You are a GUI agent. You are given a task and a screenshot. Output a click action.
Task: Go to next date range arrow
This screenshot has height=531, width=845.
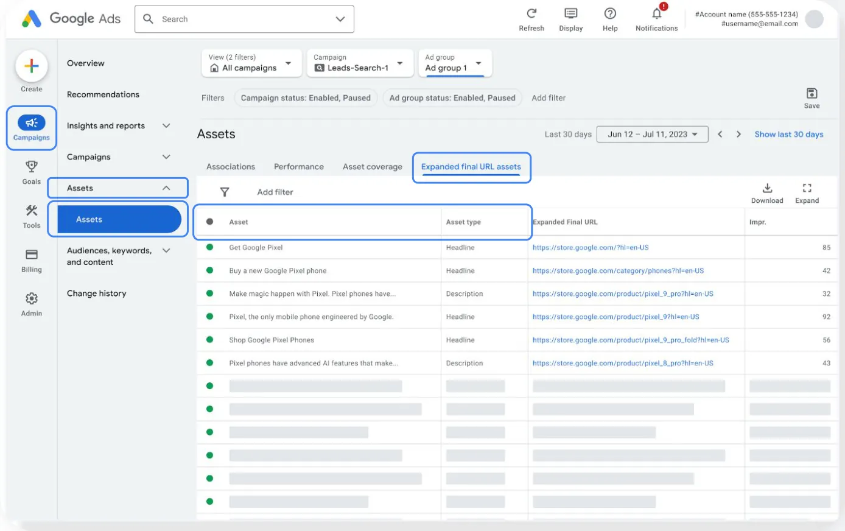[x=738, y=134]
